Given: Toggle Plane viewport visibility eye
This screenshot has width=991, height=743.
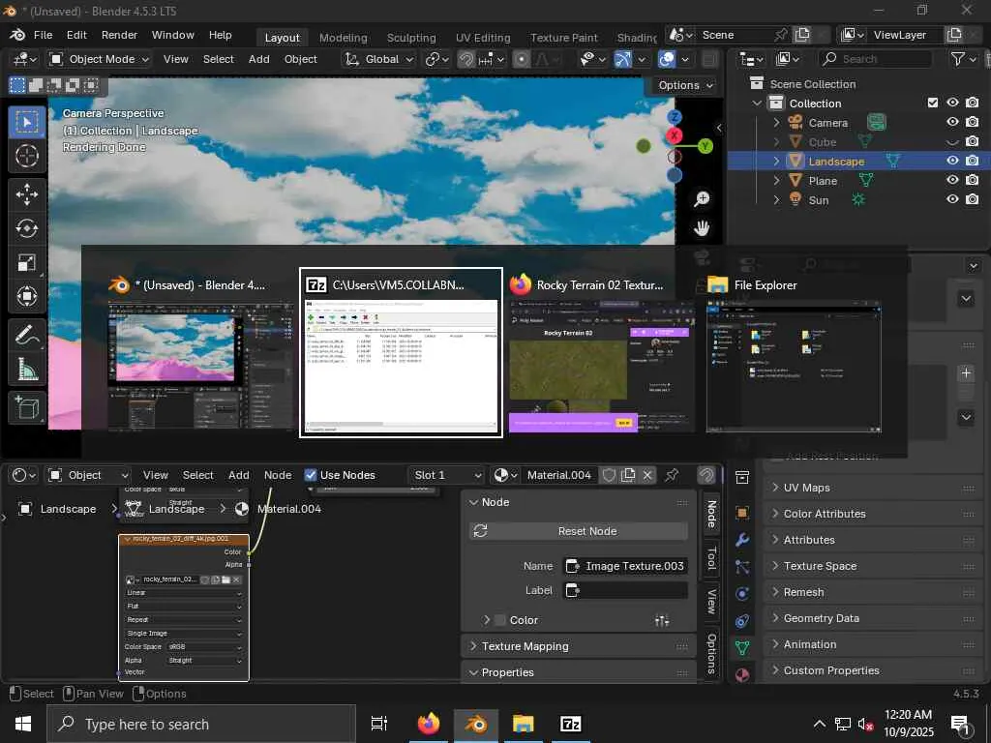Looking at the screenshot, I should pos(952,180).
